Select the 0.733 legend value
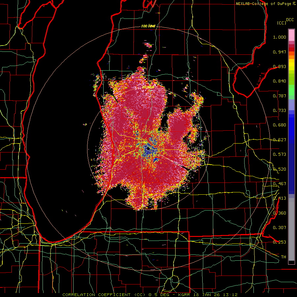Screen dimensions: 297x297 click(x=280, y=111)
